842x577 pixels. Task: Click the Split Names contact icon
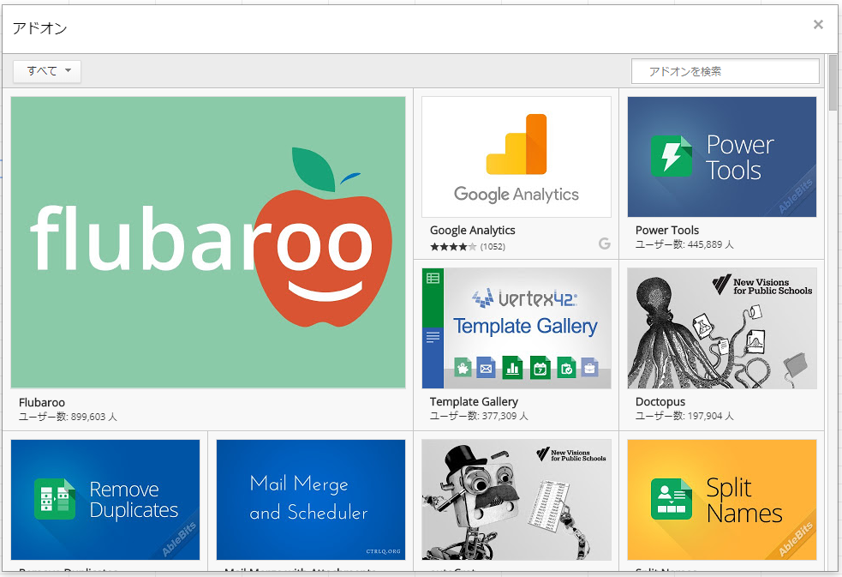(672, 499)
